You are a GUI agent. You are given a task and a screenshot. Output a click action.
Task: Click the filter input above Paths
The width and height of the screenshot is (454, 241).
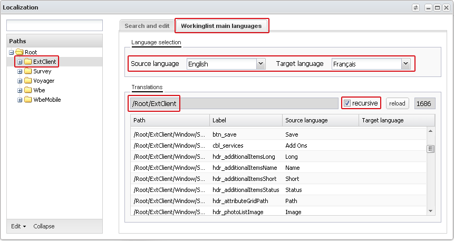pyautogui.click(x=54, y=25)
